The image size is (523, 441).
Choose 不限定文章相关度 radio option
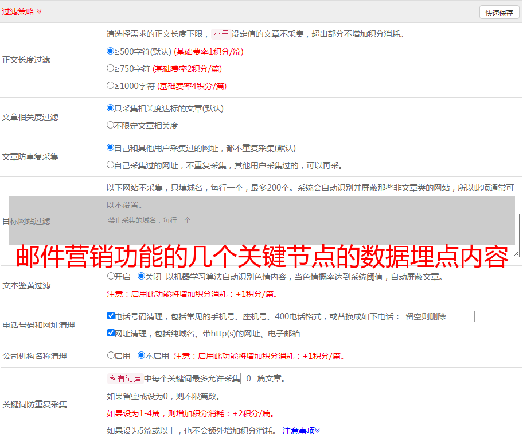(111, 125)
